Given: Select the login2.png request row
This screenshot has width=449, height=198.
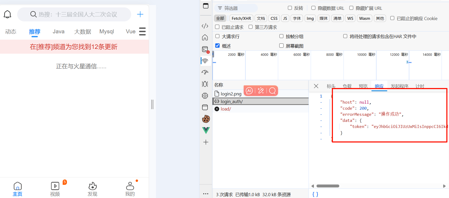Looking at the screenshot, I should (x=260, y=94).
